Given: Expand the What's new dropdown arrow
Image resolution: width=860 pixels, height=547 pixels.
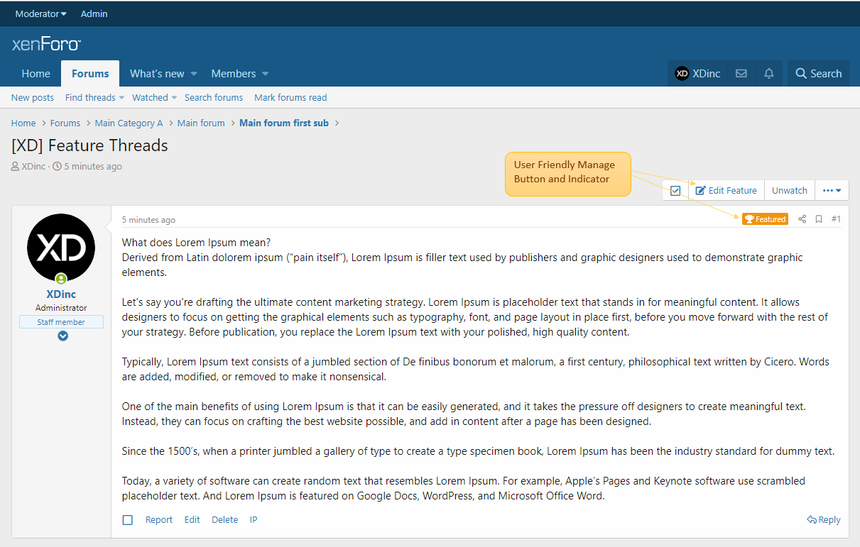Looking at the screenshot, I should point(194,74).
